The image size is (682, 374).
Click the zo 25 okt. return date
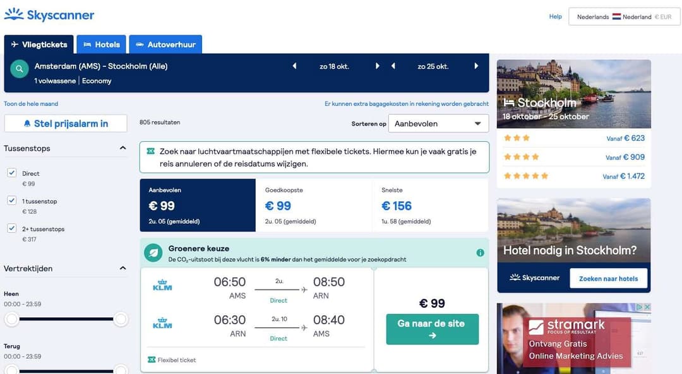433,66
